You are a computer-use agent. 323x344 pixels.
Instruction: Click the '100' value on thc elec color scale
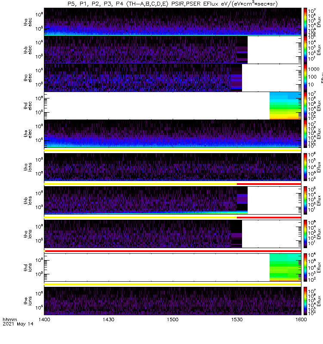[312, 77]
